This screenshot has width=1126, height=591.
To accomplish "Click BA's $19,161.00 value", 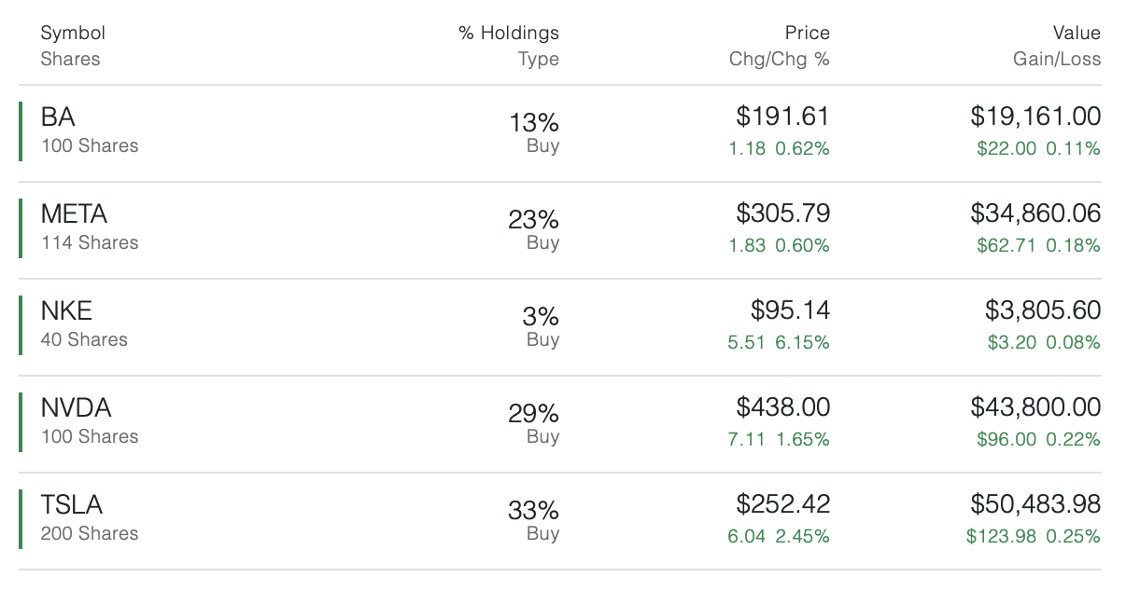I will pos(1035,117).
